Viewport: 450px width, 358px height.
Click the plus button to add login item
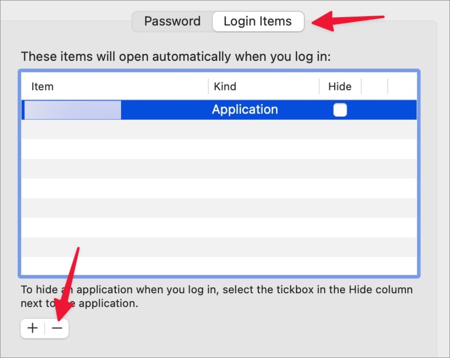[33, 328]
